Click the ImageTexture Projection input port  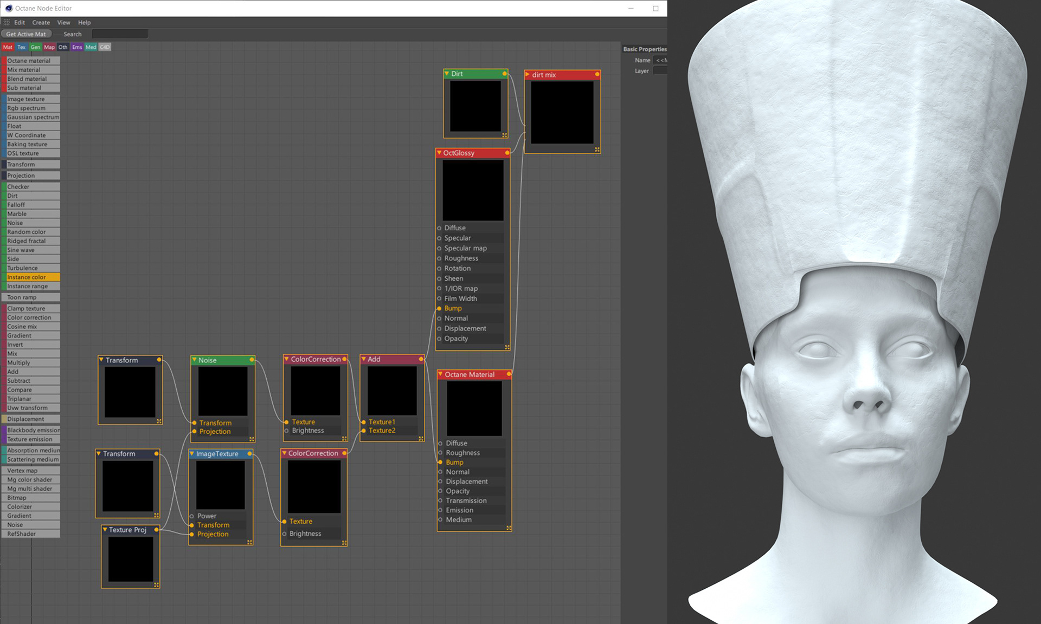tap(192, 534)
